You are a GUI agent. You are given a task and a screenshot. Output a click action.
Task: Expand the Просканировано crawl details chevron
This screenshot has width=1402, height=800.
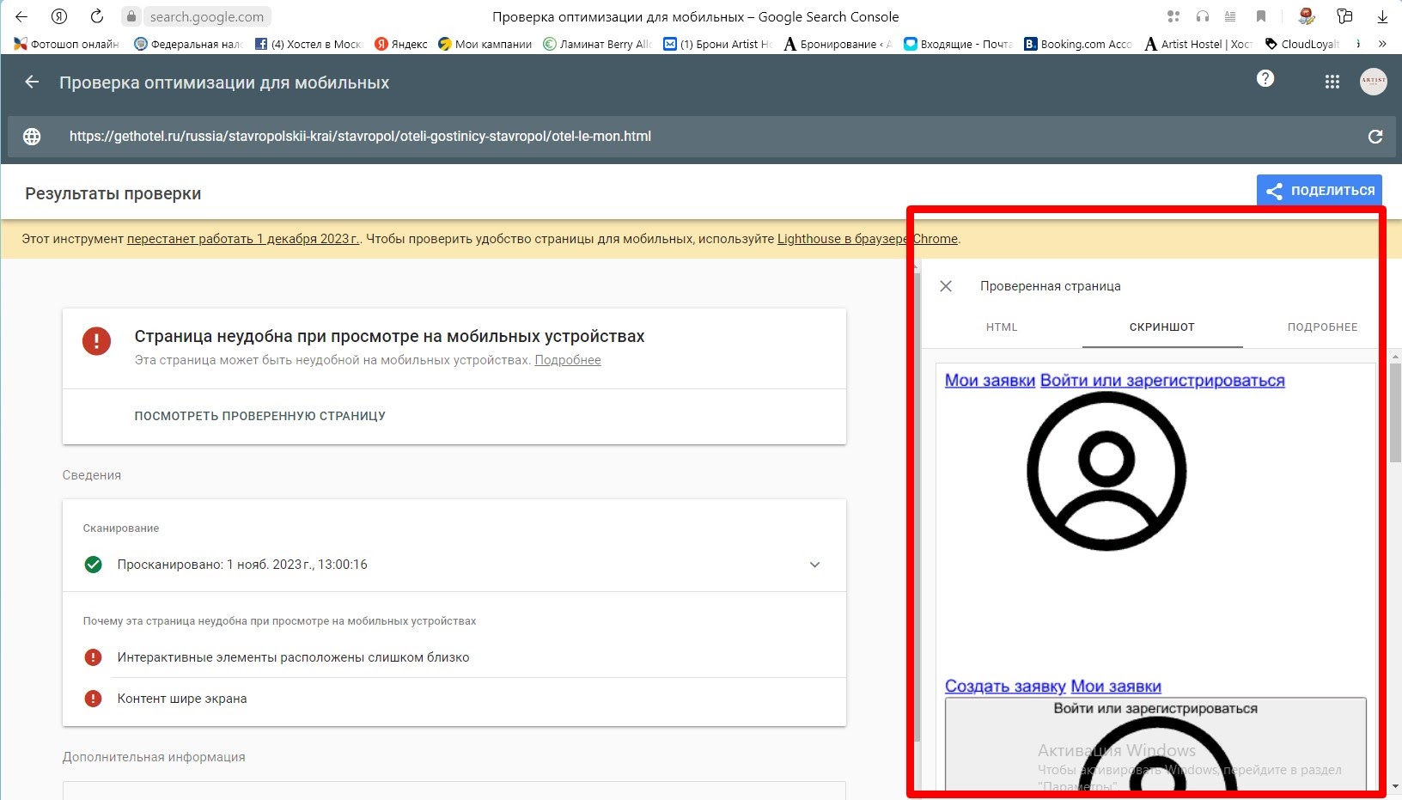815,565
